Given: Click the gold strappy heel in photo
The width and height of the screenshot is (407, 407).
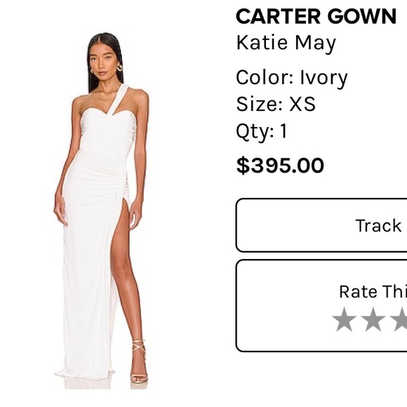Looking at the screenshot, I should (x=139, y=362).
